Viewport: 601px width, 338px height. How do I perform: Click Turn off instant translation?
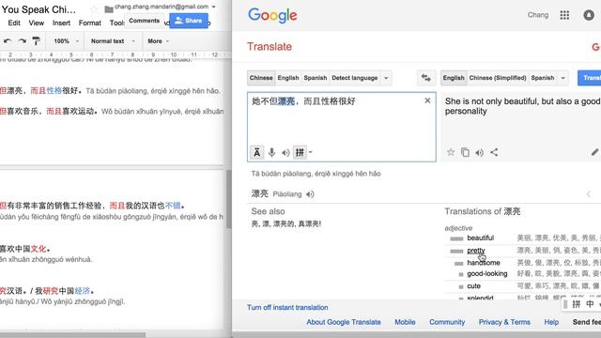coord(287,307)
